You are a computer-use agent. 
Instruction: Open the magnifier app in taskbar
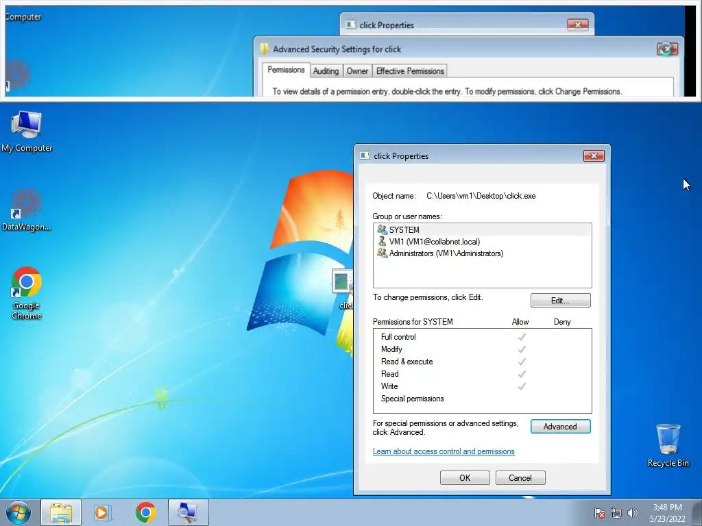(188, 512)
